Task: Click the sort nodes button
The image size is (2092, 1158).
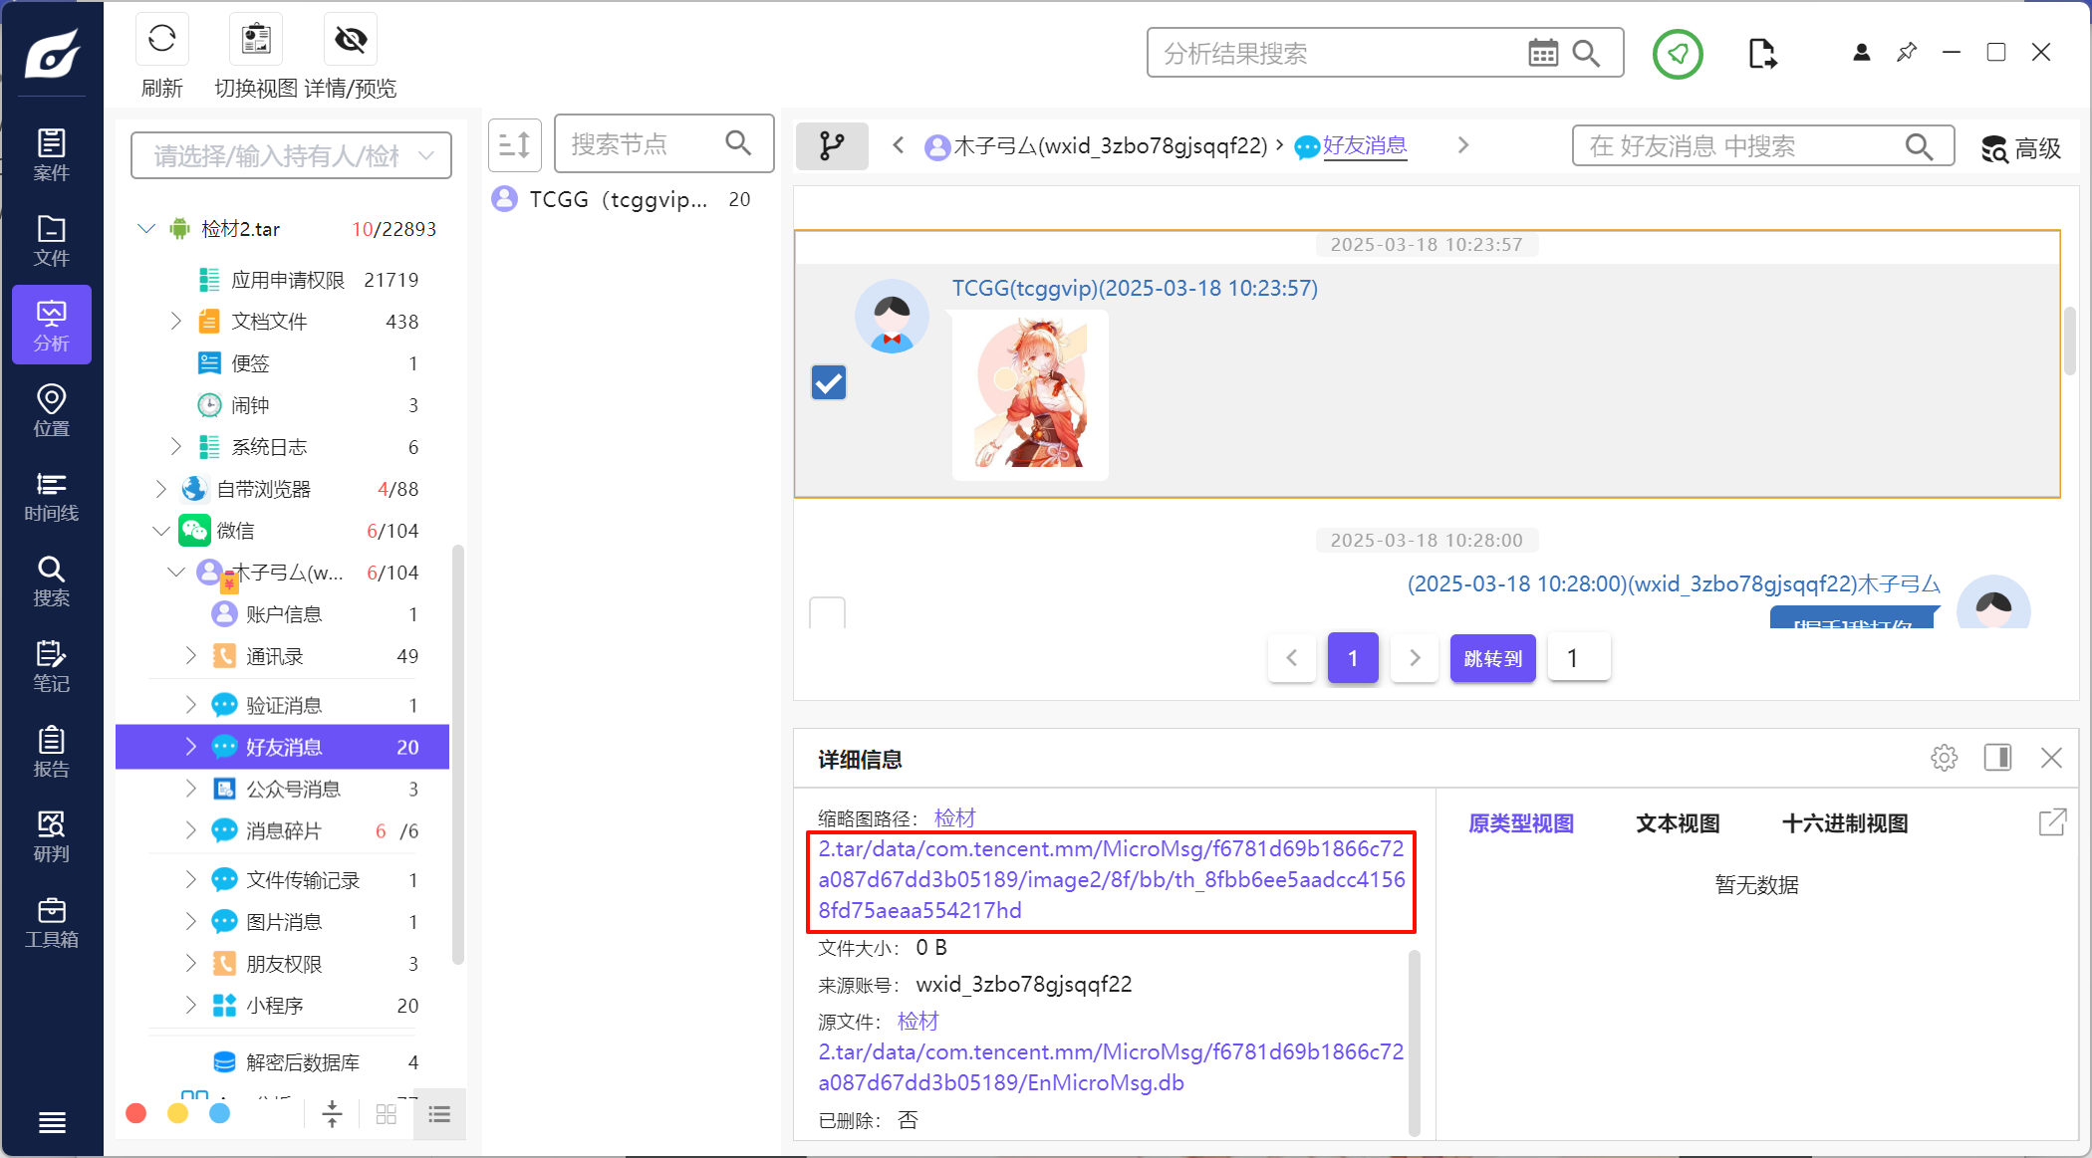Action: tap(514, 145)
